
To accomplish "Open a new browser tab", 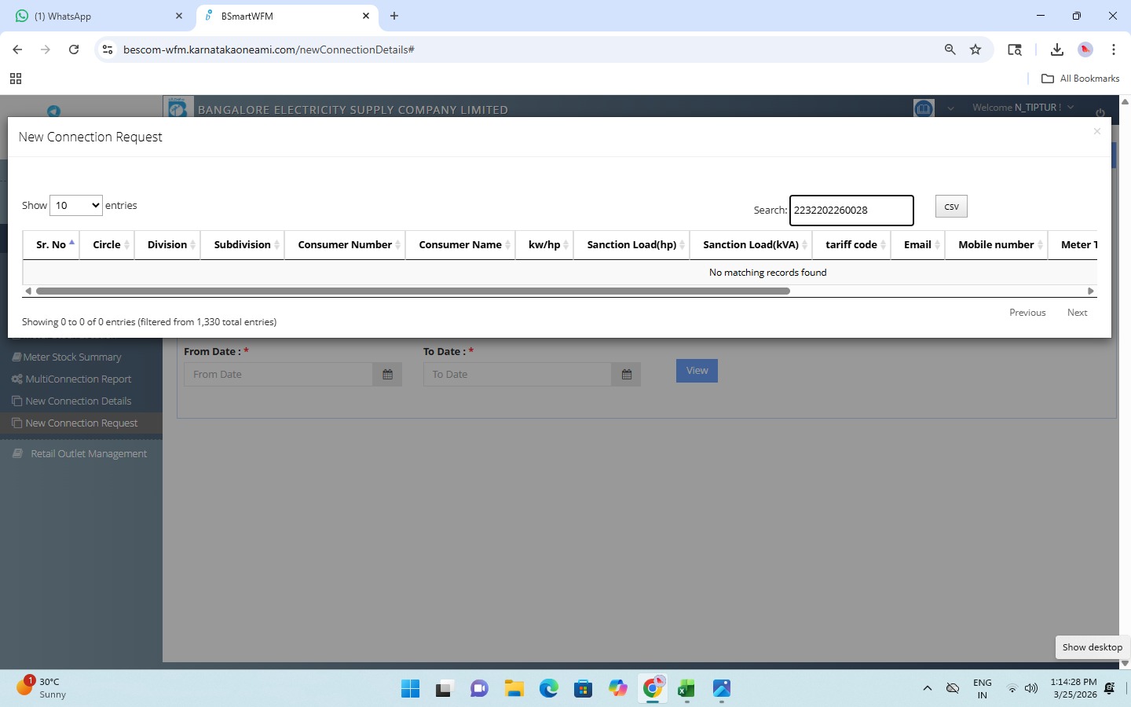I will click(394, 16).
